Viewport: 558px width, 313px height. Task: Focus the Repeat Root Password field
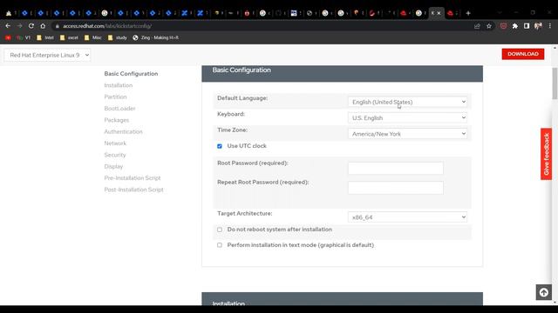coord(395,188)
